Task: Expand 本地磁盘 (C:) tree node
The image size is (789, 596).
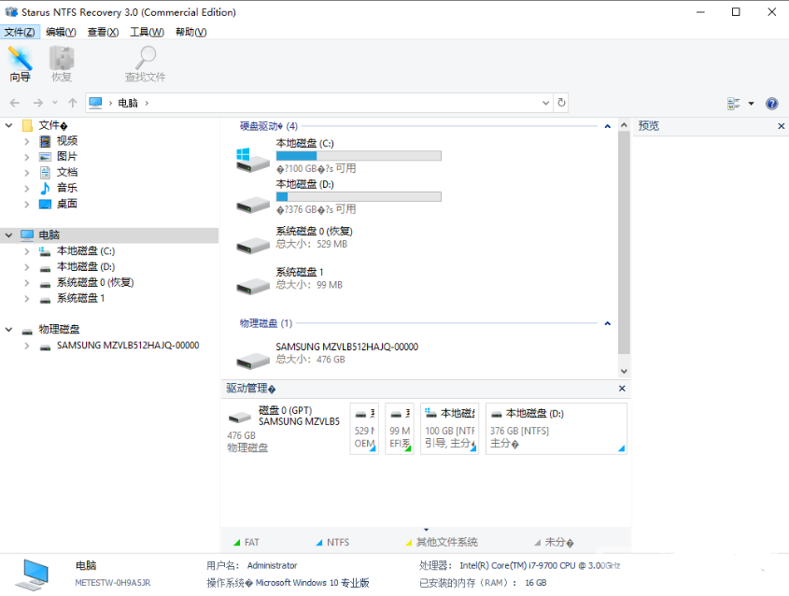Action: [x=27, y=251]
